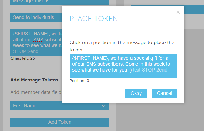
Task: Open the First Name token dropdown
Action: tap(60, 106)
